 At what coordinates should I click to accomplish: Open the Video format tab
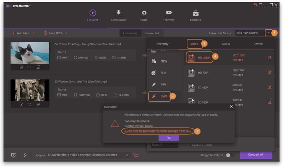coord(194,44)
